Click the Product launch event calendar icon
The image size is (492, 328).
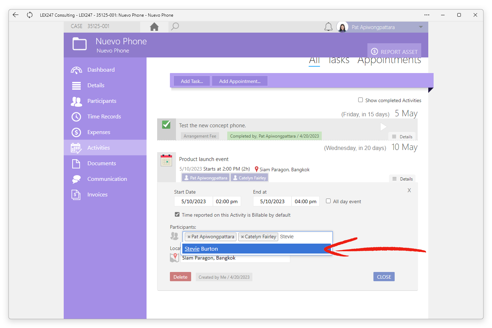click(x=166, y=160)
